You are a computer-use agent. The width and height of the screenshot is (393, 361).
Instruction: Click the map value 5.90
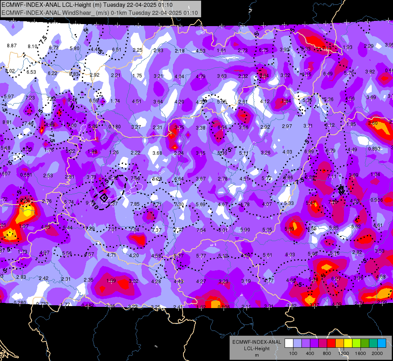coord(245,230)
